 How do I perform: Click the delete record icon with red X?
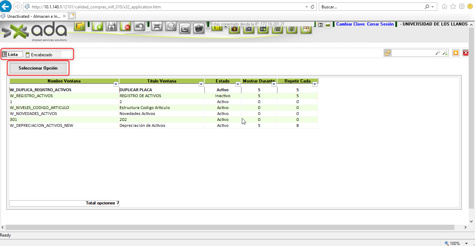point(125,27)
